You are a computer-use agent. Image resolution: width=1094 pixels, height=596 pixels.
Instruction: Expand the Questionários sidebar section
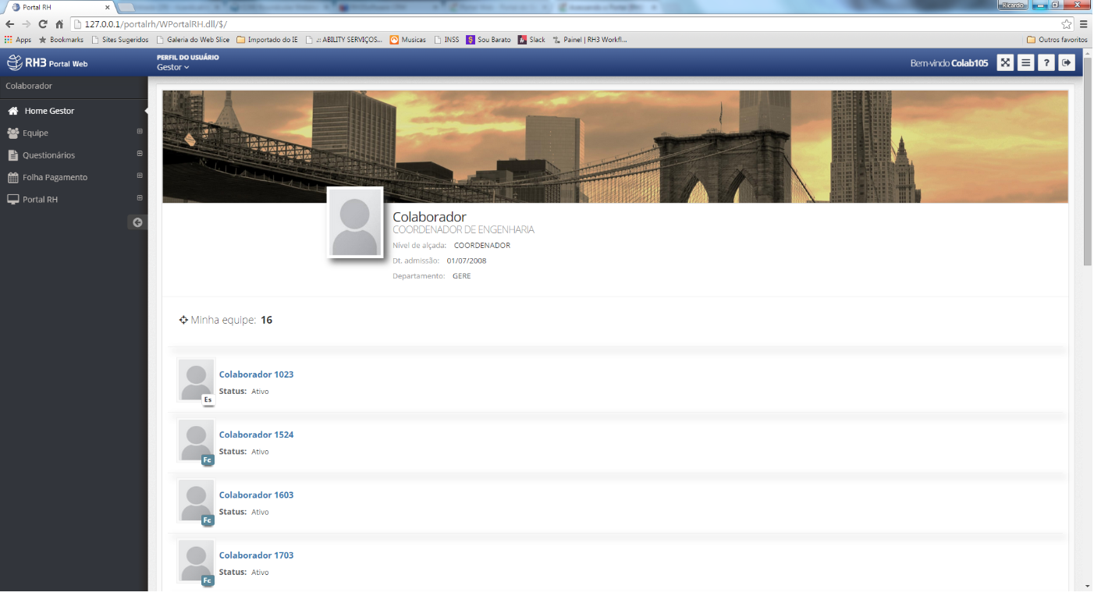coord(140,154)
